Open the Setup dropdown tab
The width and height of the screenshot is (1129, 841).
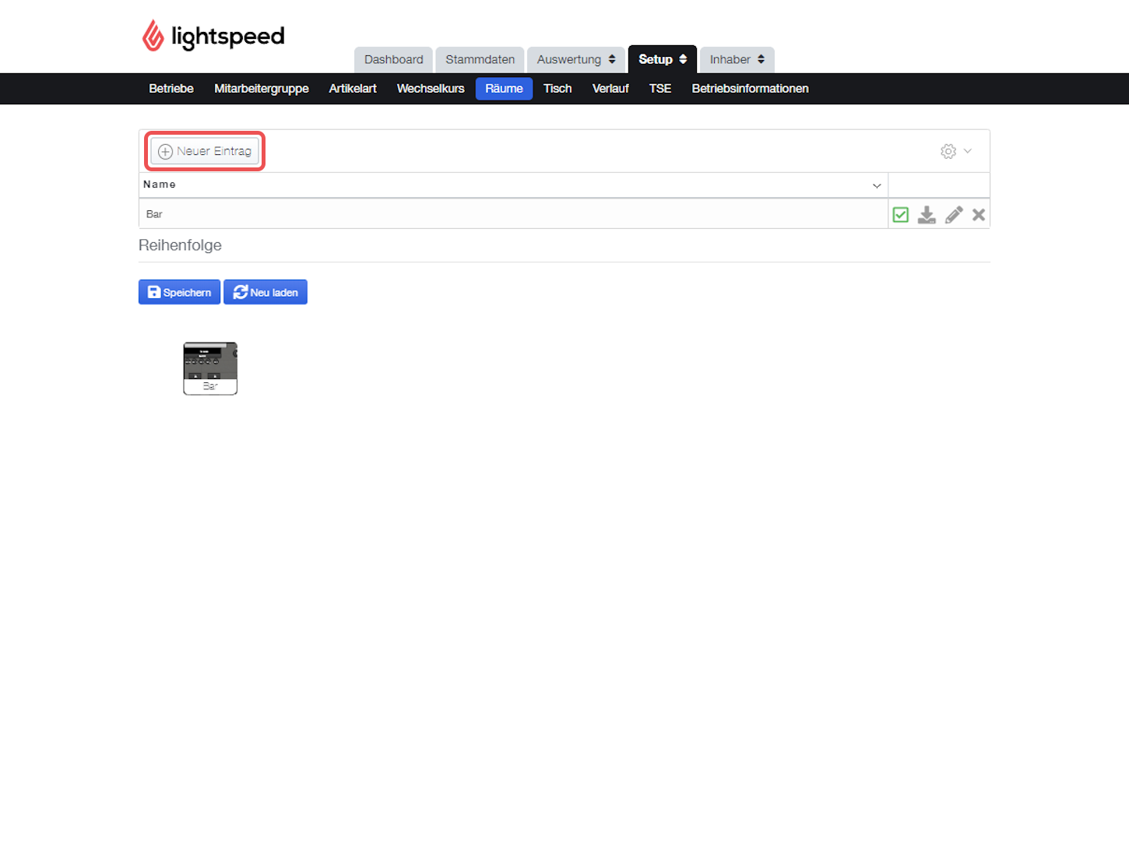663,59
